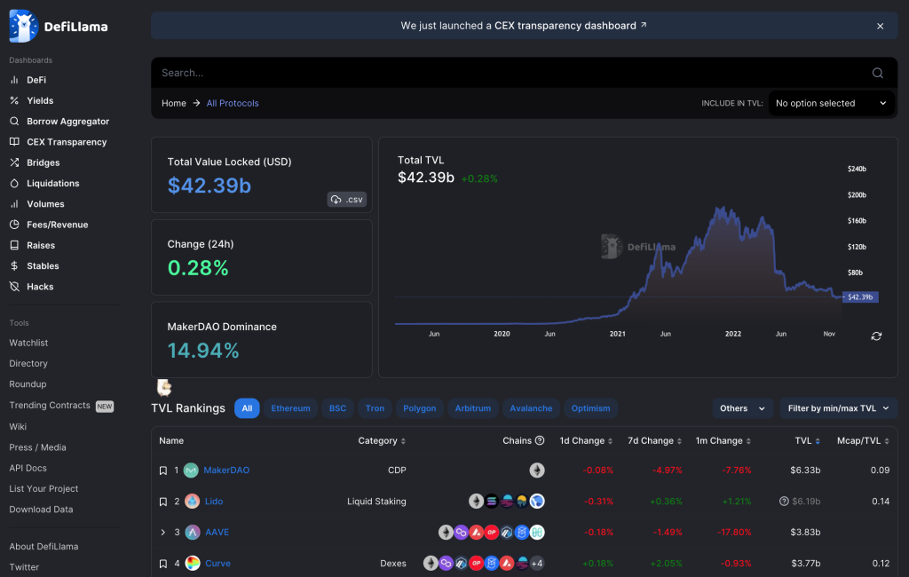Viewport: 909px width, 577px height.
Task: Open the Watchlist tool
Action: tap(28, 343)
